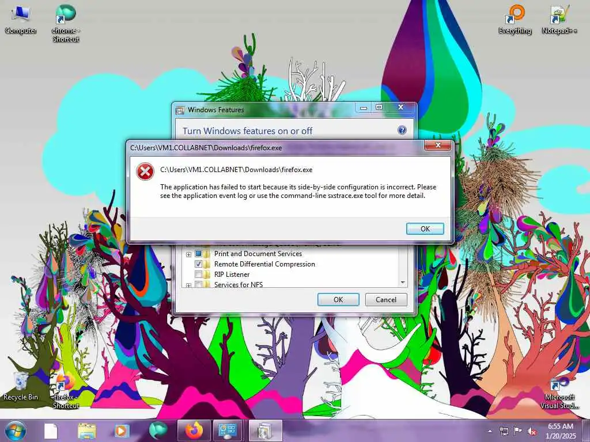Toggle Print and Document Services checkbox
Viewport: 590px width, 442px height.
[x=198, y=254]
